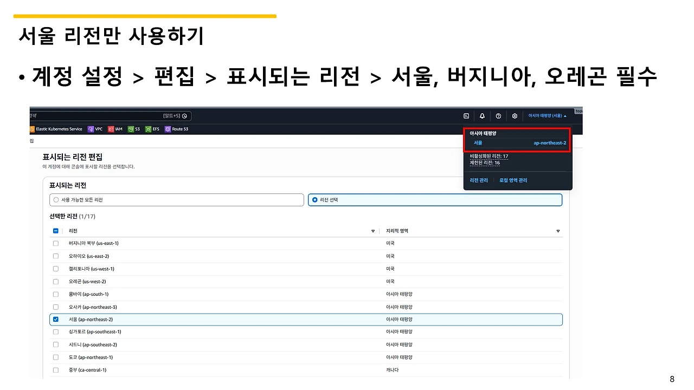Open the CloudShell terminal icon
694x390 pixels.
466,116
